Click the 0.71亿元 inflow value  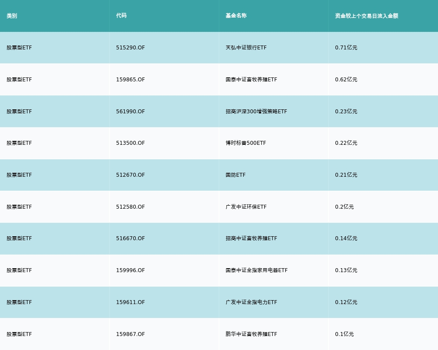(x=346, y=48)
